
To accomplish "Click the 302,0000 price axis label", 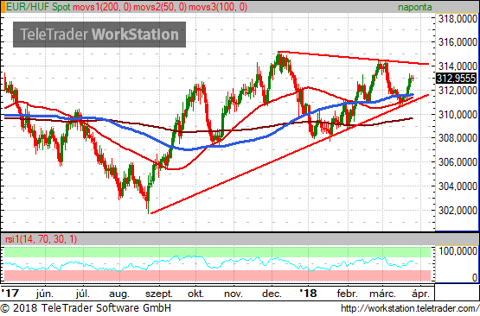I will [x=458, y=211].
